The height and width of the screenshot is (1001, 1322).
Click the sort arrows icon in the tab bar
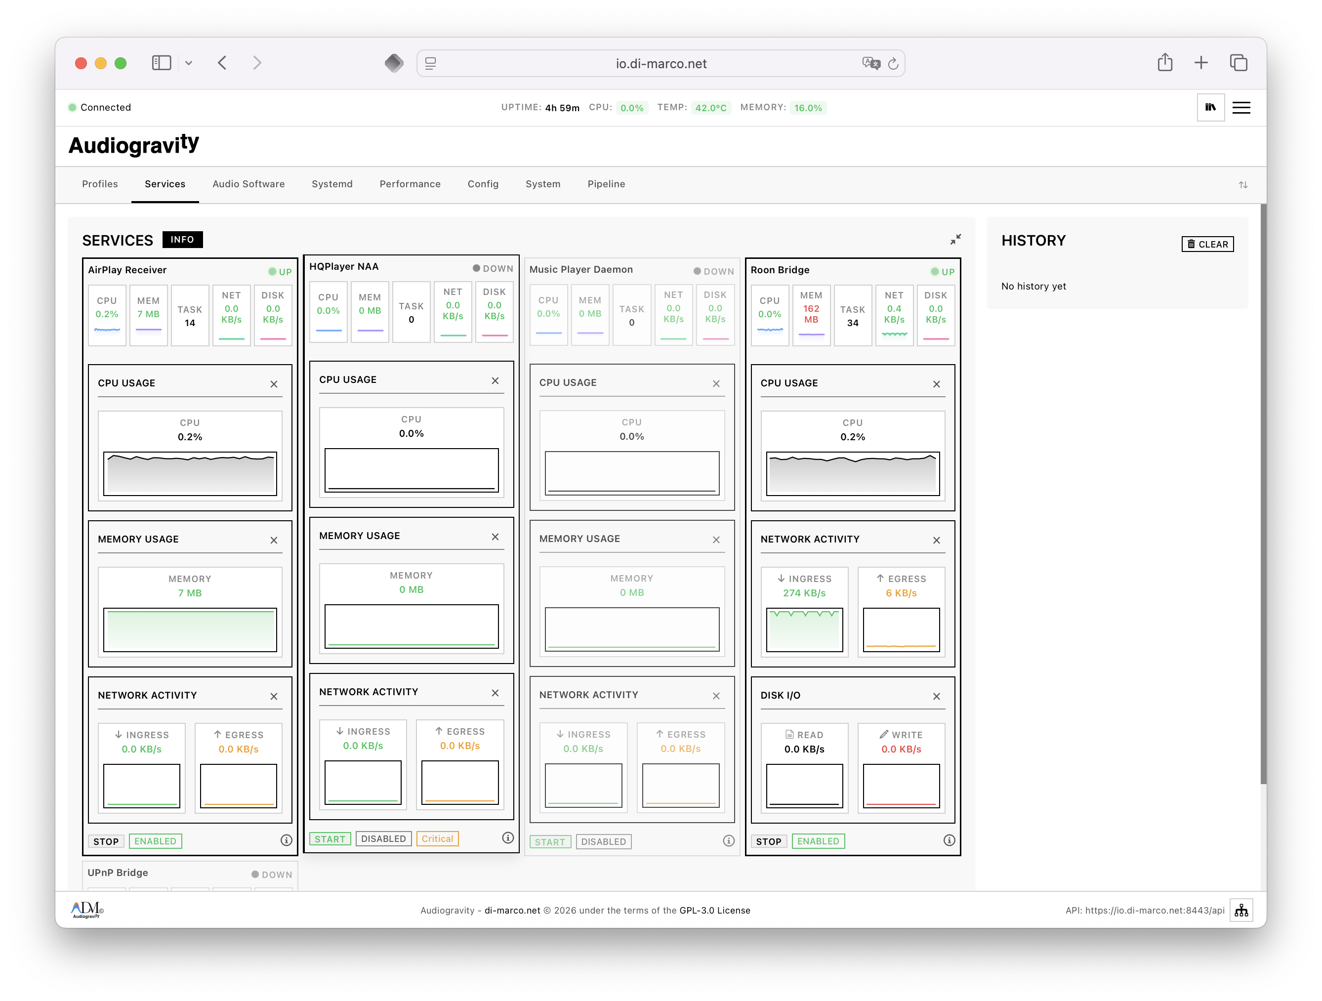(x=1243, y=185)
